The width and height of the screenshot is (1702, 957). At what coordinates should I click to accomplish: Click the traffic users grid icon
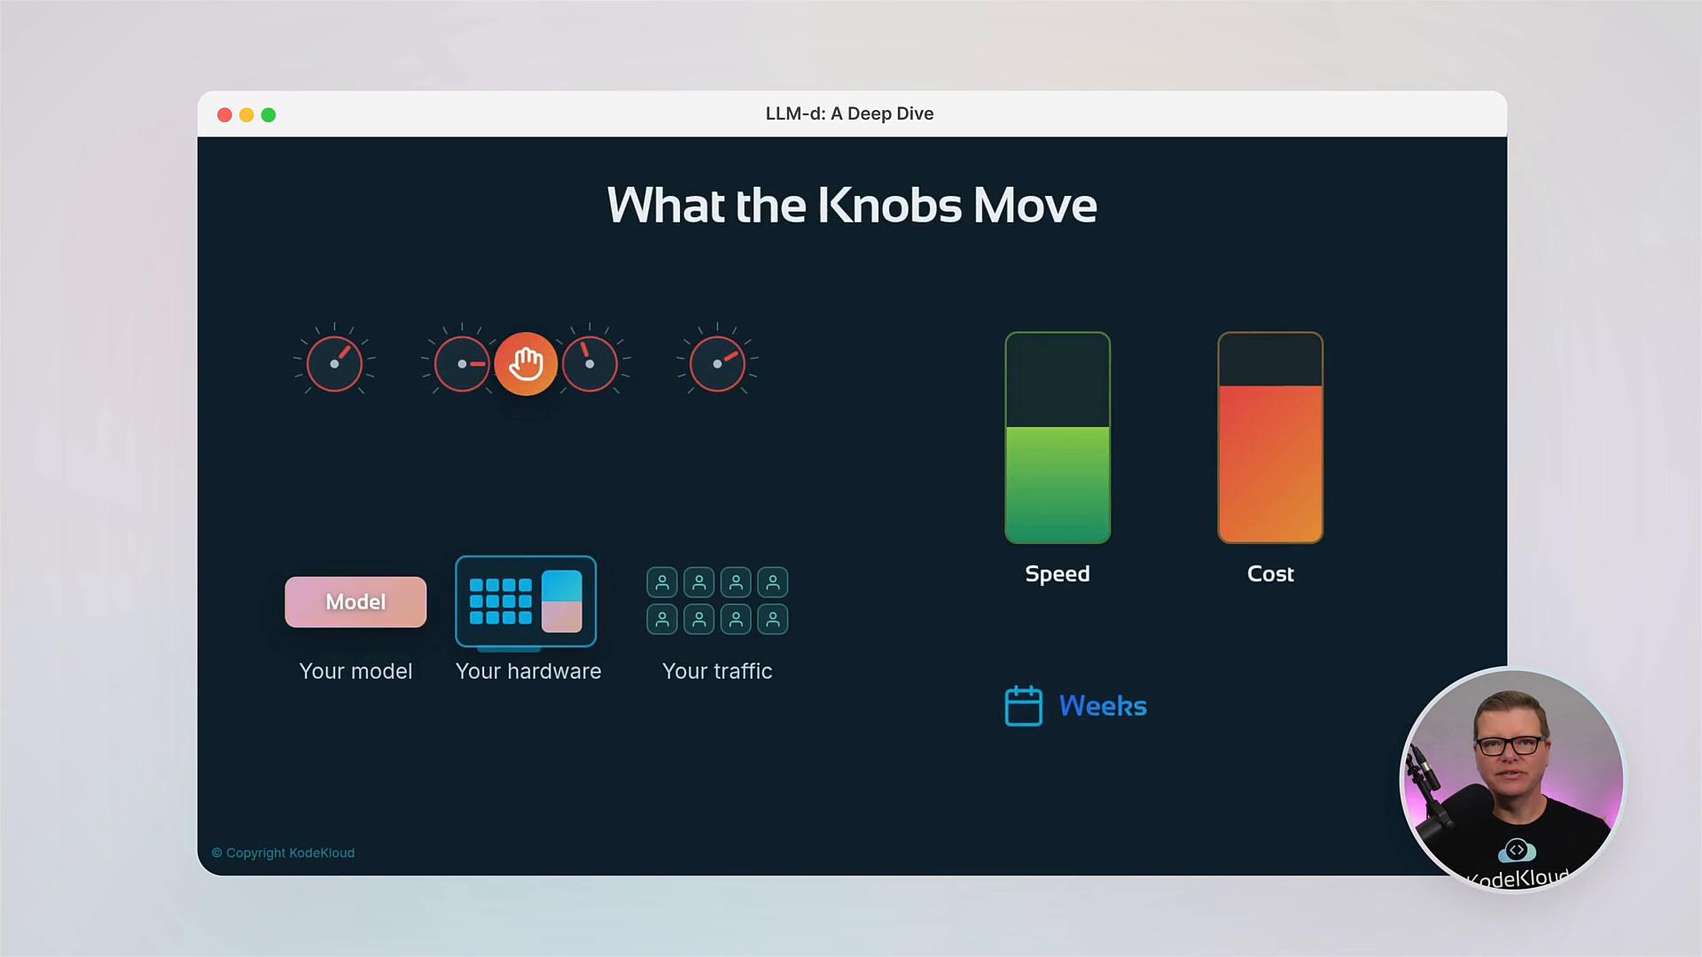[717, 601]
